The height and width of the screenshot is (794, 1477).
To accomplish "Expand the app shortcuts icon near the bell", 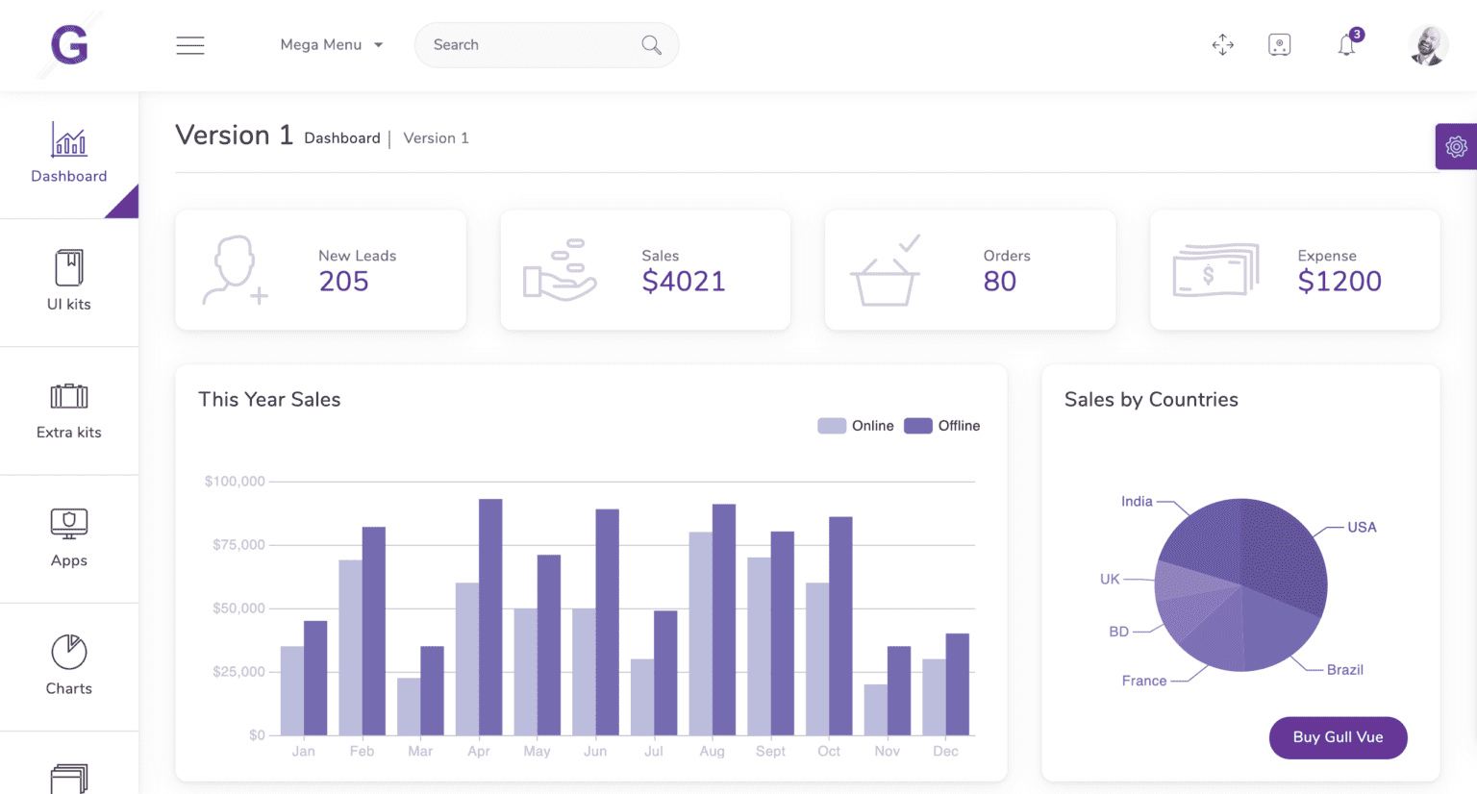I will pos(1280,44).
